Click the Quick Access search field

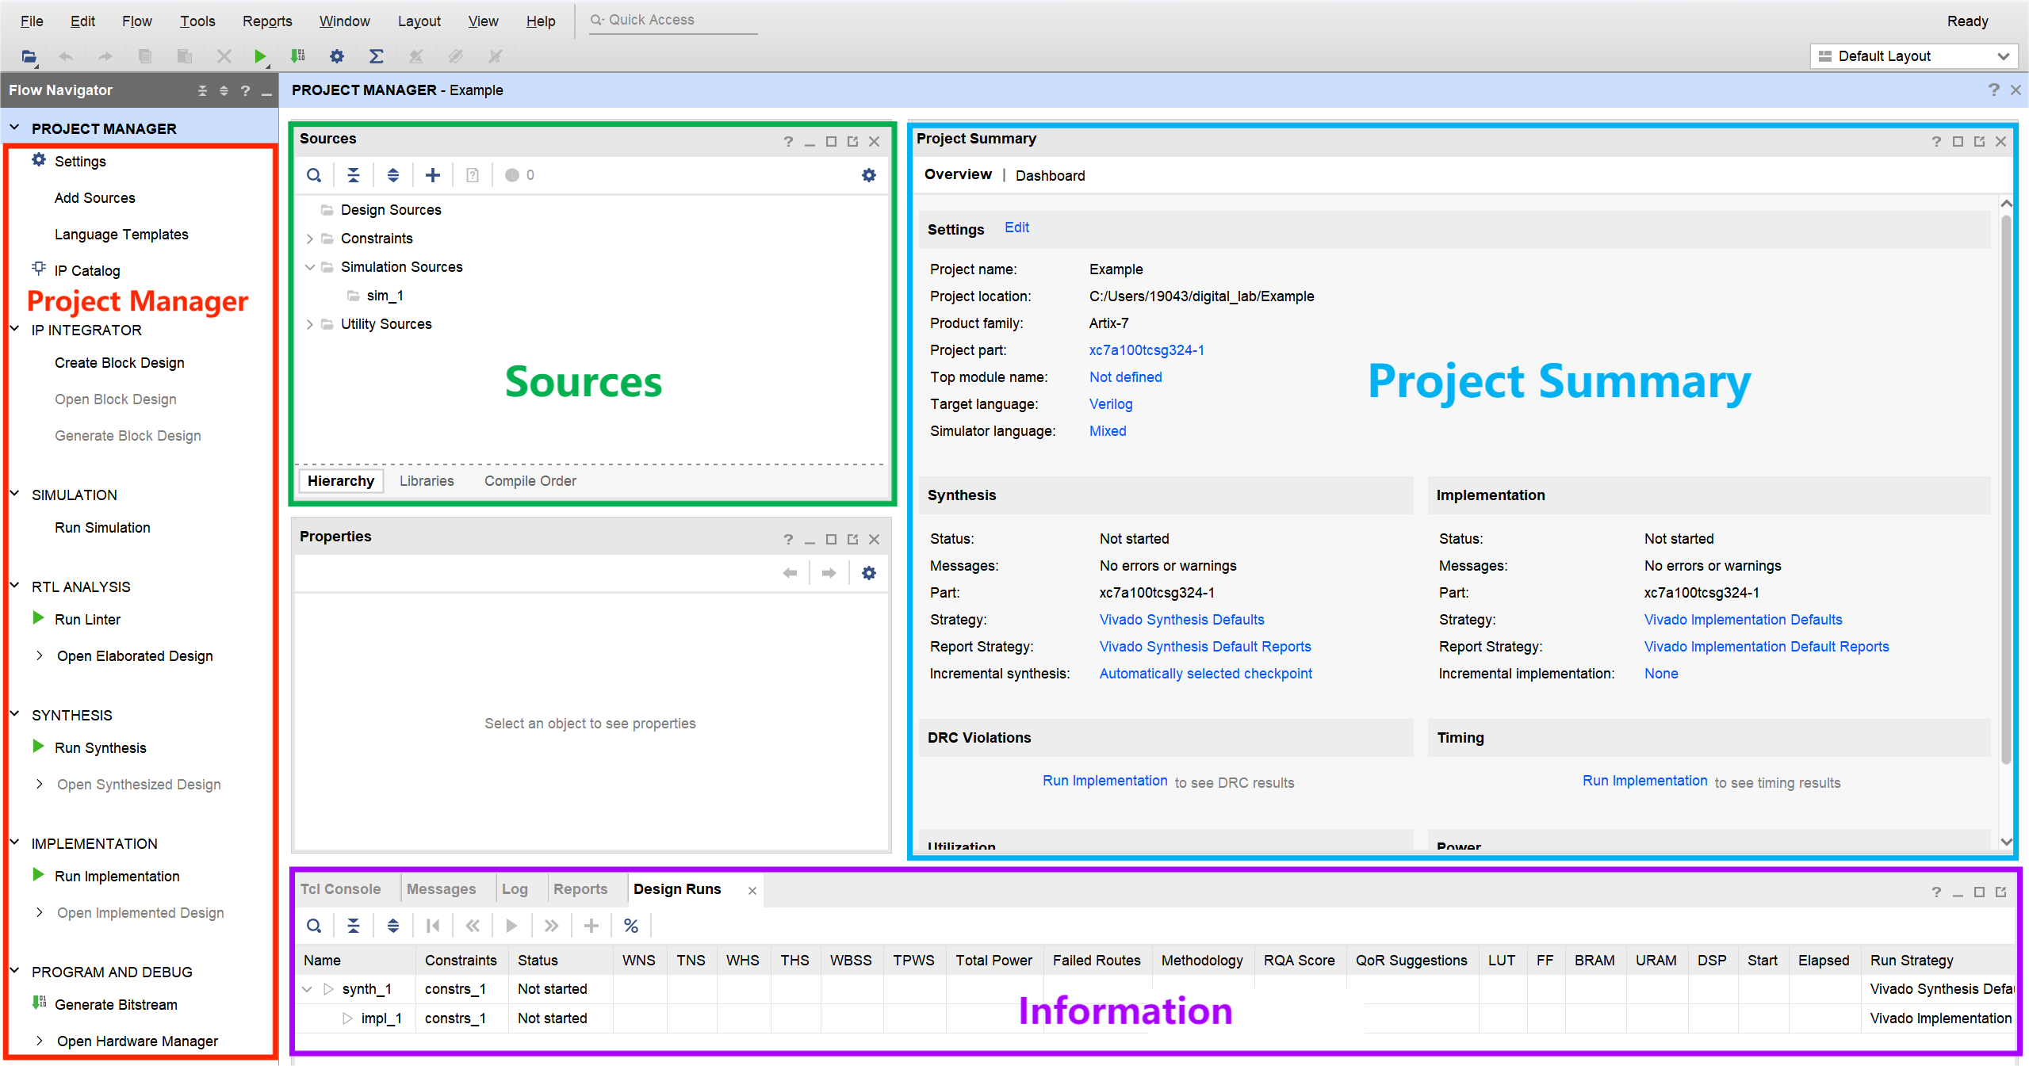point(674,21)
